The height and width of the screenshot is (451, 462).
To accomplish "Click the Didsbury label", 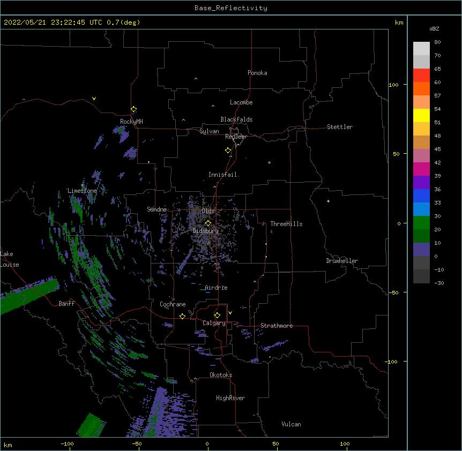I will pos(206,231).
